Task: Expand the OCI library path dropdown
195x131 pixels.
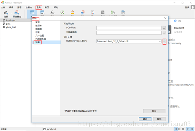Action: click(160, 41)
